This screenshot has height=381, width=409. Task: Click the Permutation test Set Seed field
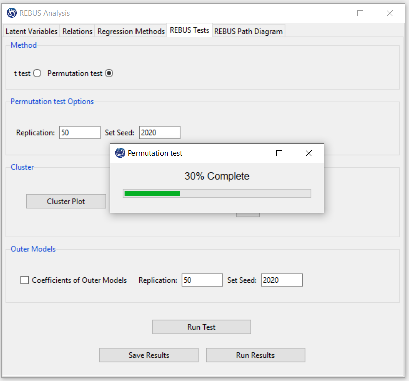[159, 133]
